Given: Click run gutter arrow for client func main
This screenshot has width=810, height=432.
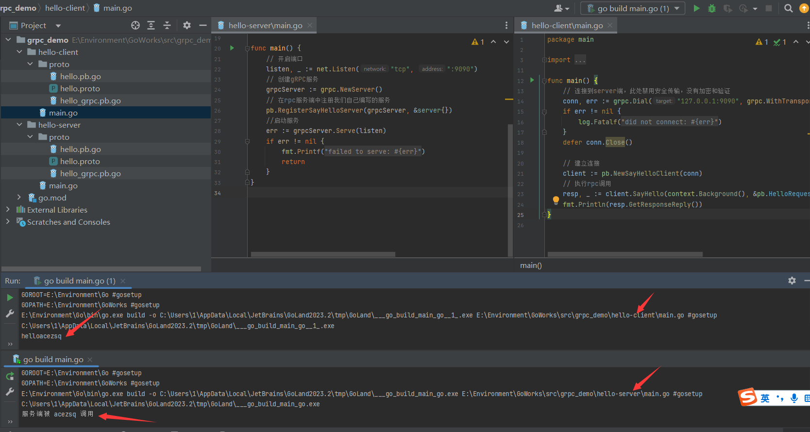Looking at the screenshot, I should pos(532,80).
